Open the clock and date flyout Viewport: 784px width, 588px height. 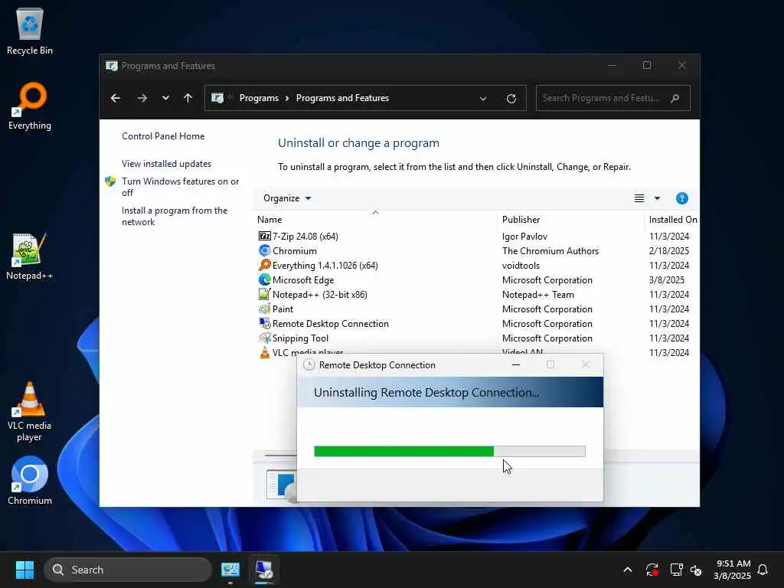pyautogui.click(x=732, y=570)
